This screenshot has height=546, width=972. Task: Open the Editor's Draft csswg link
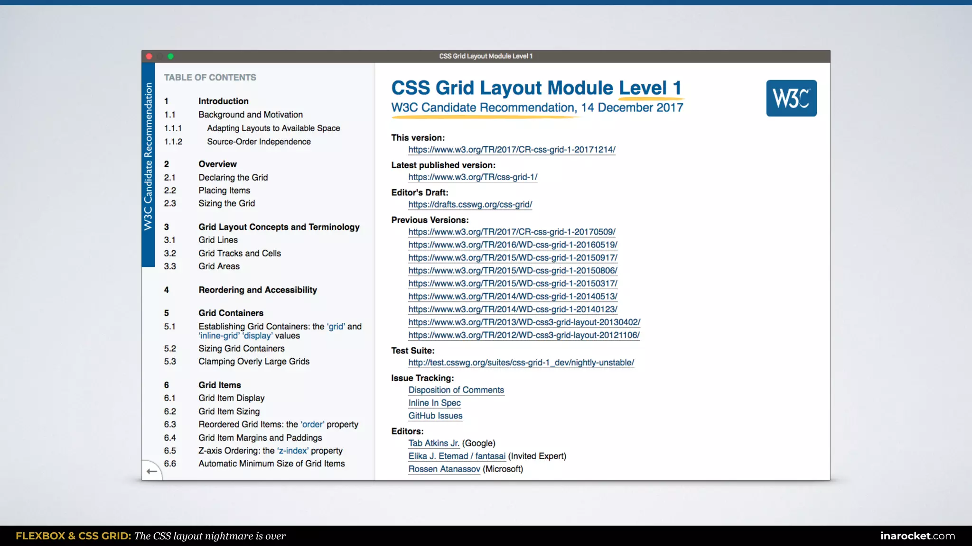pos(470,205)
